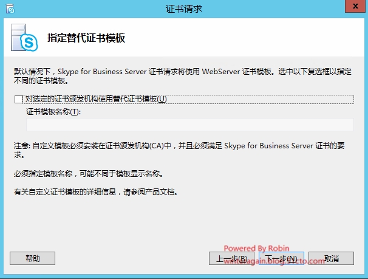Screen dimensions: 368x279
Task: Click the 证书模板名称 input field
Action: [x=190, y=125]
